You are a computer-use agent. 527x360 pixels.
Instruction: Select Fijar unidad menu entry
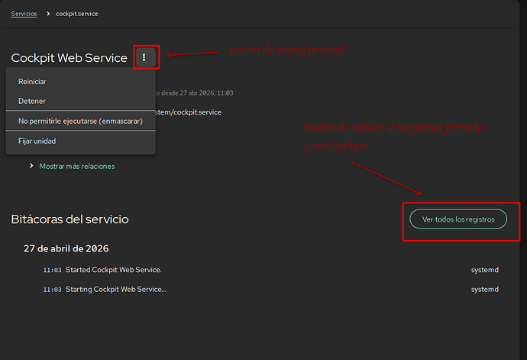point(81,141)
